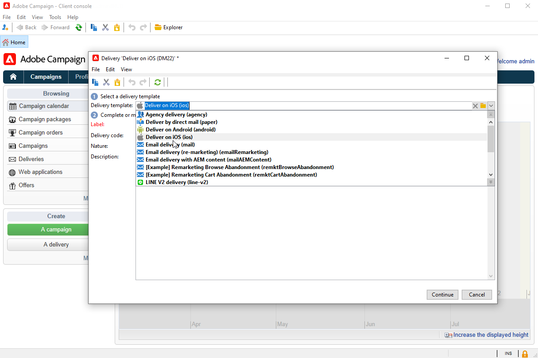
Task: Click the green refresh icon in the delivery dialog
Action: click(x=158, y=82)
